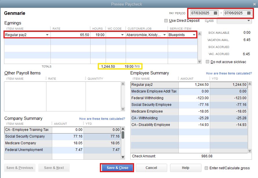
Task: Open the Customer:Job dropdown for Abercrombie
Action: pos(164,35)
